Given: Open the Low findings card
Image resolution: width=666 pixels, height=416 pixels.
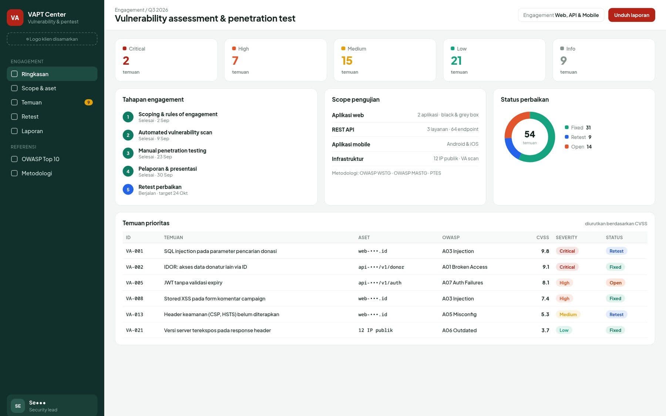Looking at the screenshot, I should click(x=494, y=60).
